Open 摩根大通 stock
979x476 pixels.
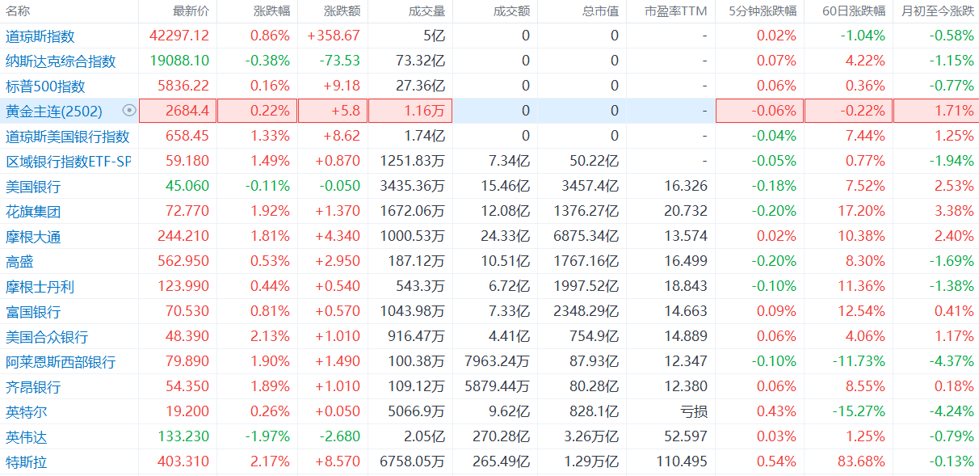pyautogui.click(x=32, y=237)
